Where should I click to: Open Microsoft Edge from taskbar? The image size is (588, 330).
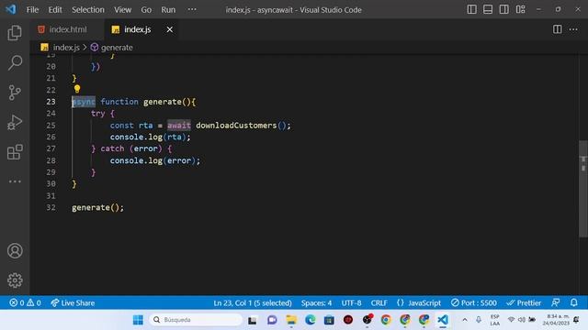[311, 320]
